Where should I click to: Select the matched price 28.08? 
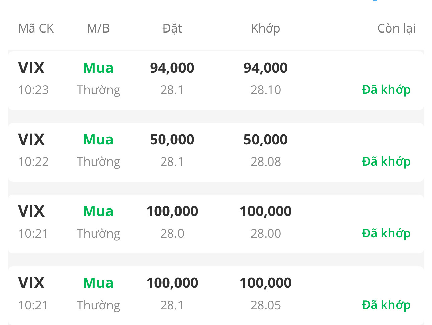[266, 162]
